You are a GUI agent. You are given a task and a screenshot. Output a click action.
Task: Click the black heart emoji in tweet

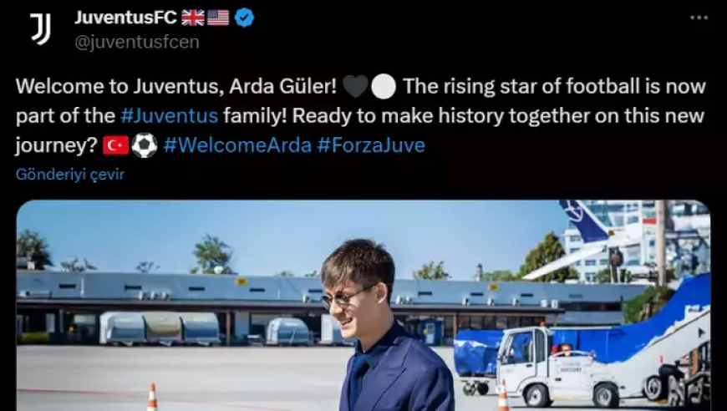355,87
